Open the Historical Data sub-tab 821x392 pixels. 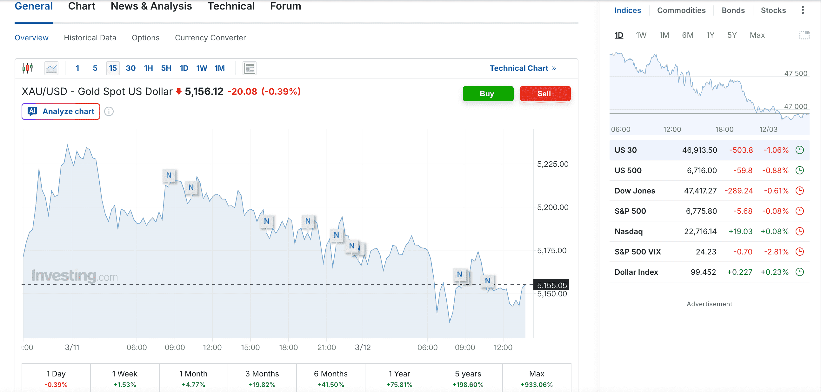[90, 37]
